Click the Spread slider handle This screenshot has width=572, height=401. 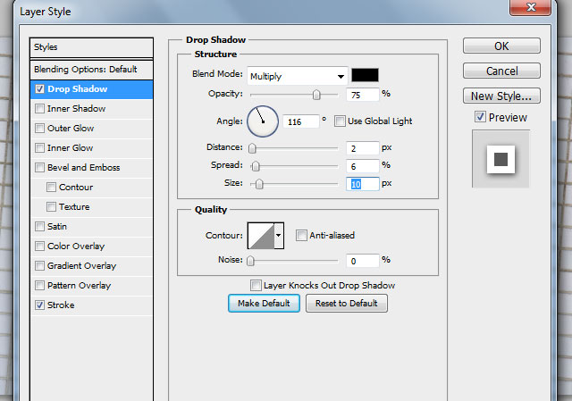coord(256,166)
